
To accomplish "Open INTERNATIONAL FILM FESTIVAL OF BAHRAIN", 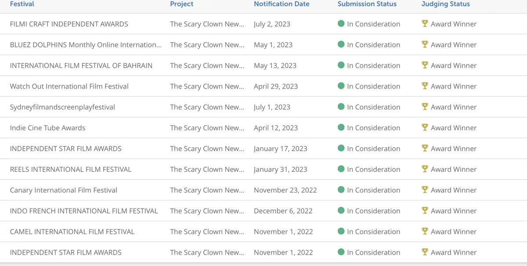I will (x=81, y=66).
